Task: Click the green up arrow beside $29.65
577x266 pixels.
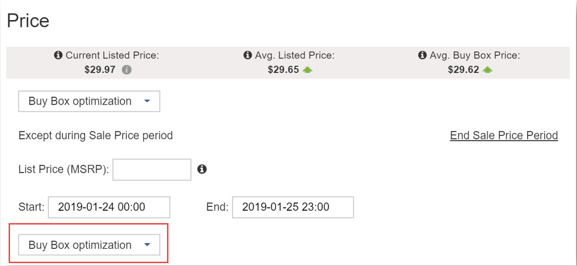Action: click(x=307, y=70)
